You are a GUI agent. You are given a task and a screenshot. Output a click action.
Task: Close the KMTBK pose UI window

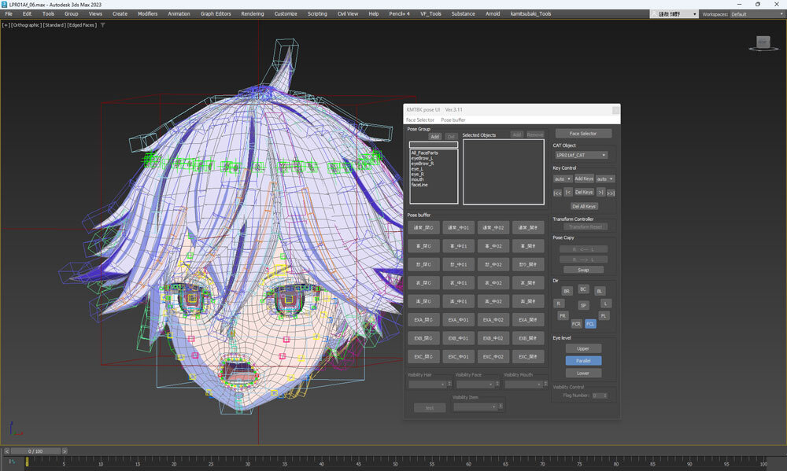tap(615, 110)
